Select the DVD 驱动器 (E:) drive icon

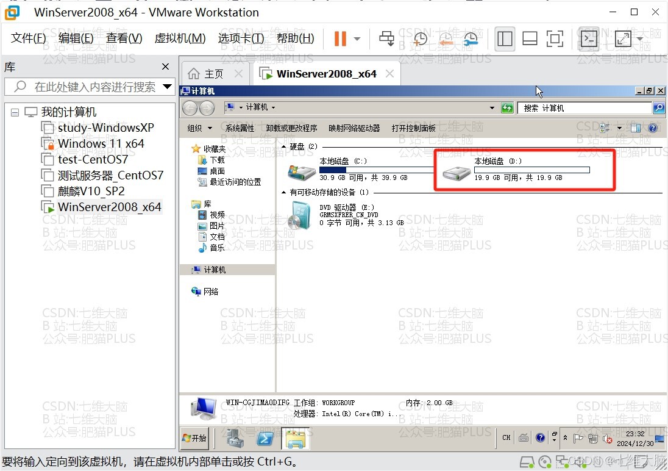[300, 216]
